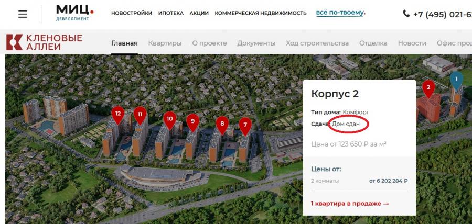
Task: Select map pin number 8
Action: pyautogui.click(x=222, y=125)
